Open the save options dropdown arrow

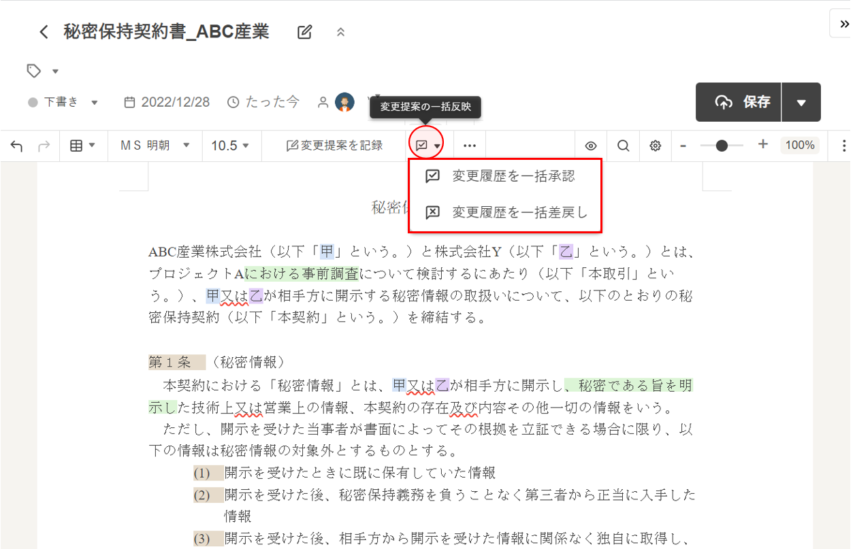click(801, 103)
